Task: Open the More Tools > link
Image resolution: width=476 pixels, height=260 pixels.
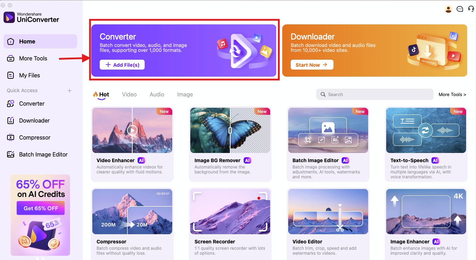Action: click(x=452, y=94)
